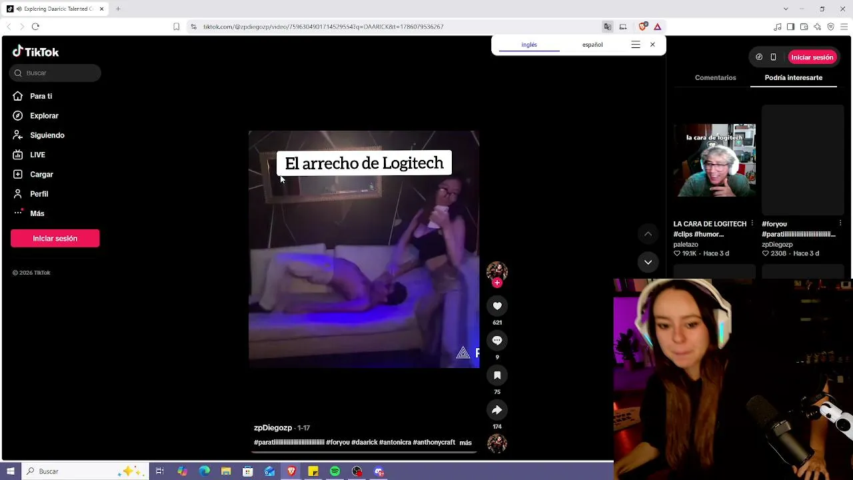Open File Explorer from the taskbar
Screen dimensions: 853x480
[226, 471]
